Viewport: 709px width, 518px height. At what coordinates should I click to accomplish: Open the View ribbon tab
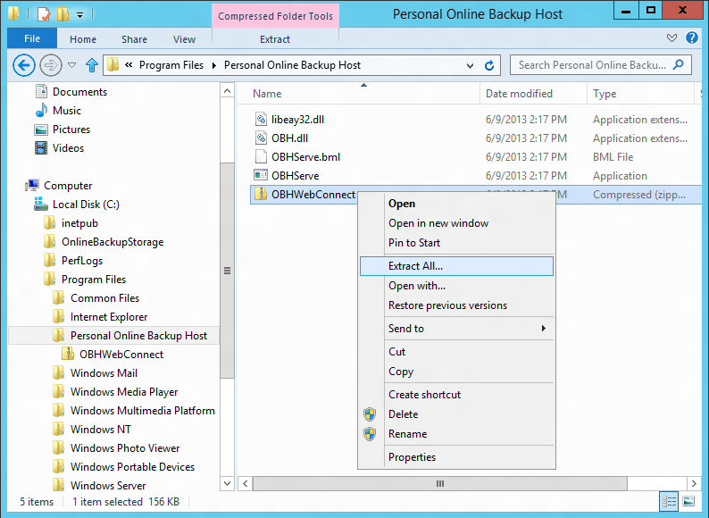[x=185, y=39]
